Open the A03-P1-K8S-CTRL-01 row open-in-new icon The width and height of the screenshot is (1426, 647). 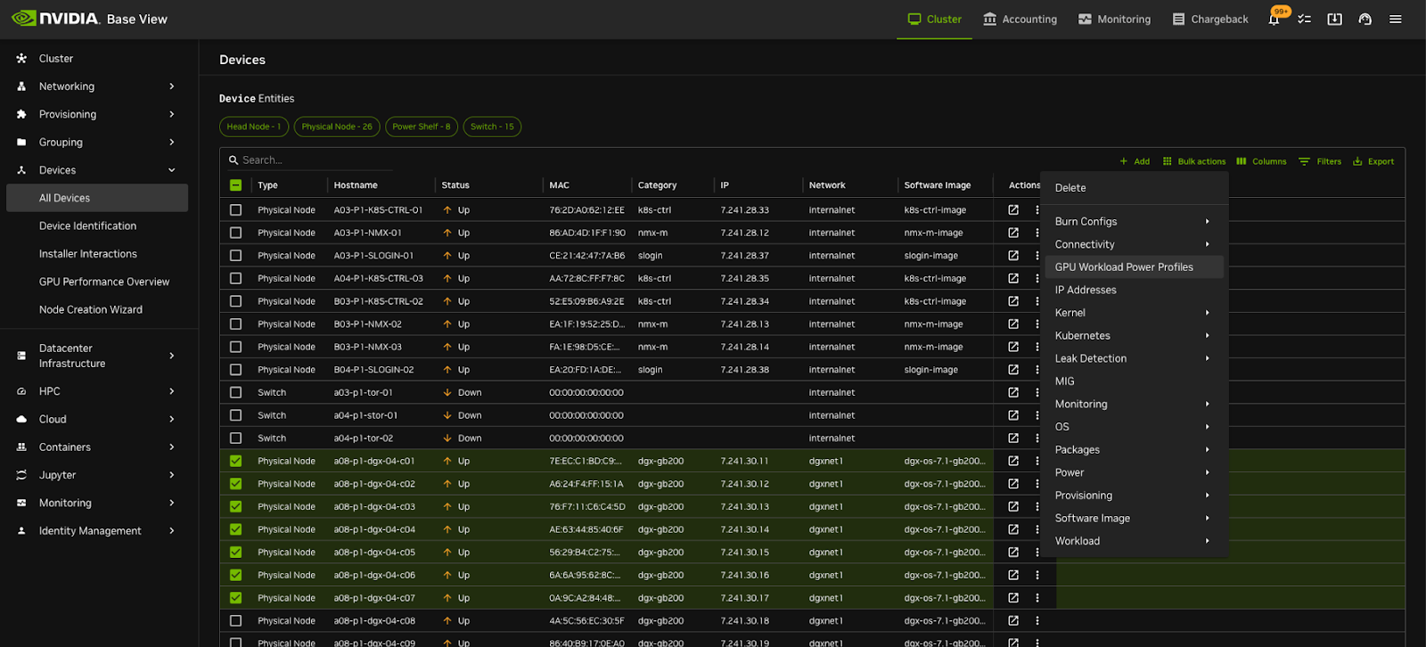click(1013, 210)
